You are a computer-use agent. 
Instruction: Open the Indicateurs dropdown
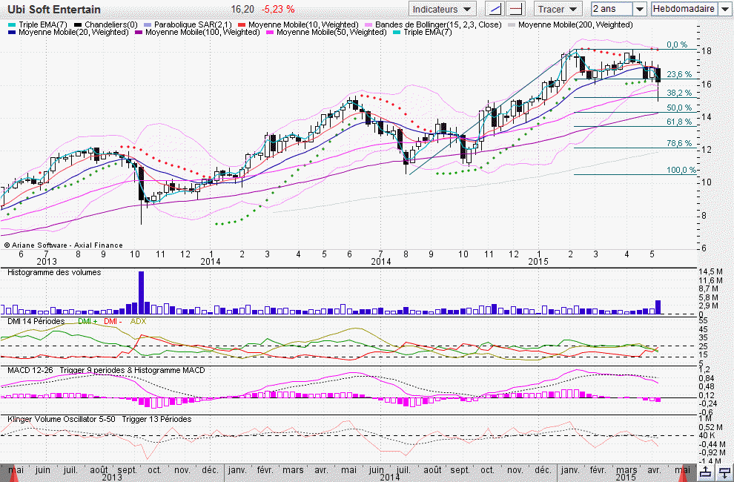[442, 9]
